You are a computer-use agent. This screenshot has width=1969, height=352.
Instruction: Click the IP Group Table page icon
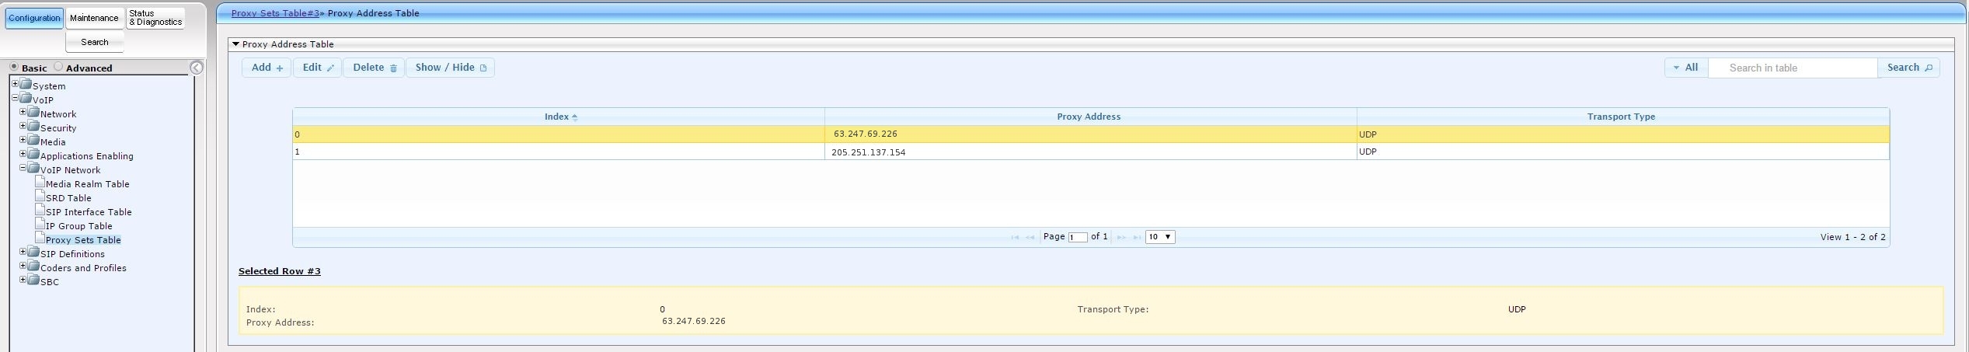click(40, 224)
